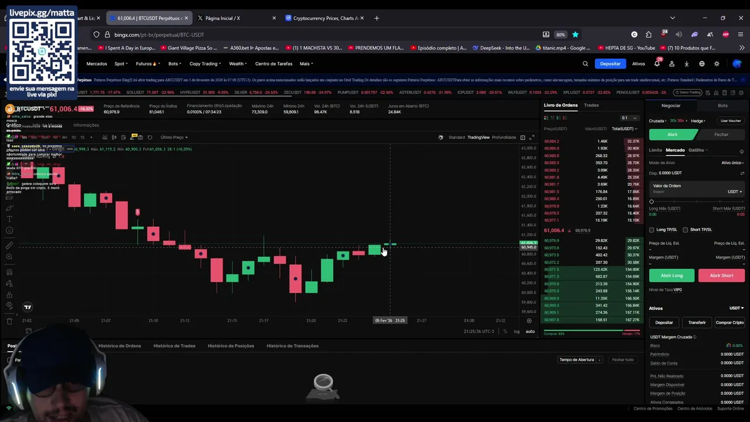The image size is (750, 422).
Task: Toggle auto scale on chart
Action: coord(530,332)
